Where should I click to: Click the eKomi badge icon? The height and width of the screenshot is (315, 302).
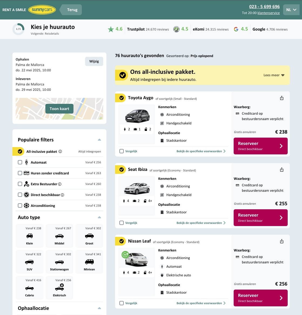(x=176, y=29)
